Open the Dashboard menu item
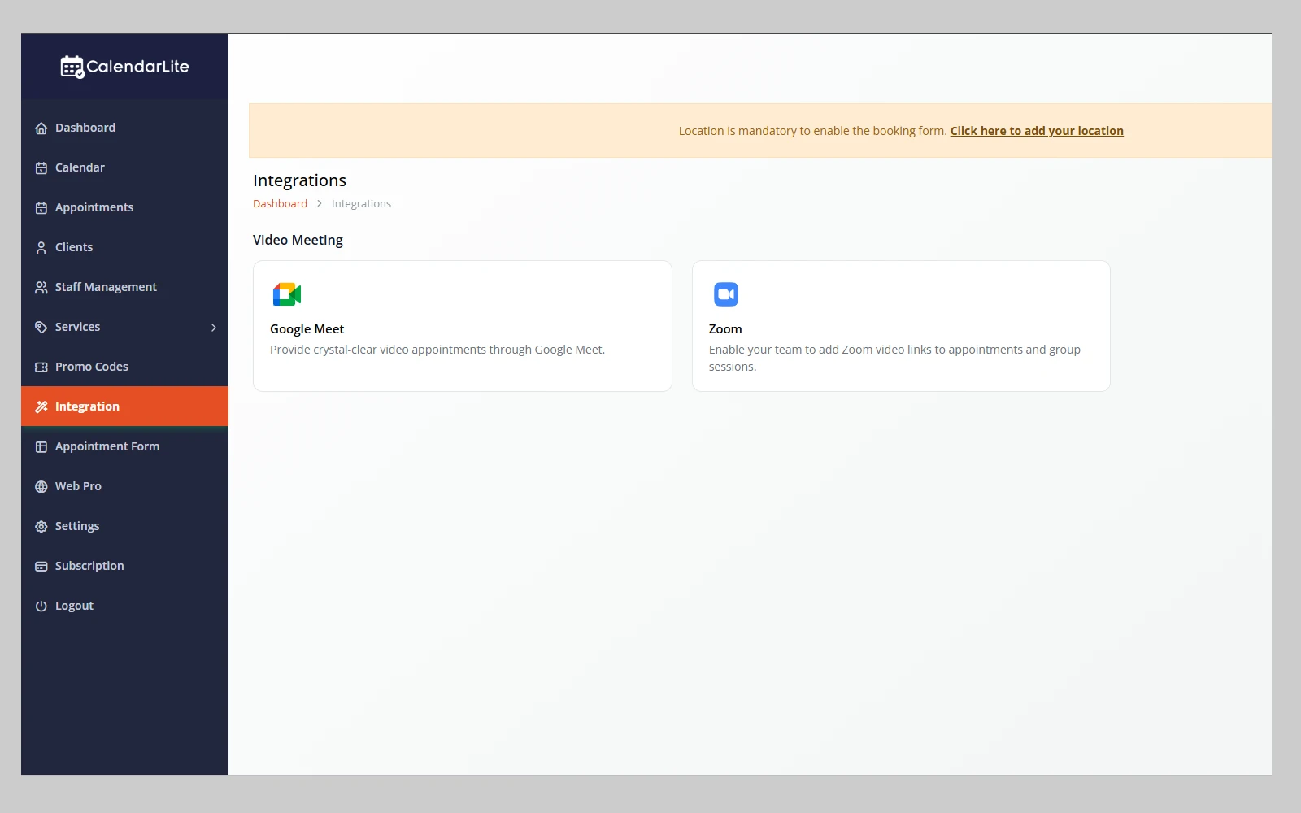1301x813 pixels. click(124, 128)
